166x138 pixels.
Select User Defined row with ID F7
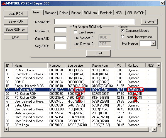81,78
